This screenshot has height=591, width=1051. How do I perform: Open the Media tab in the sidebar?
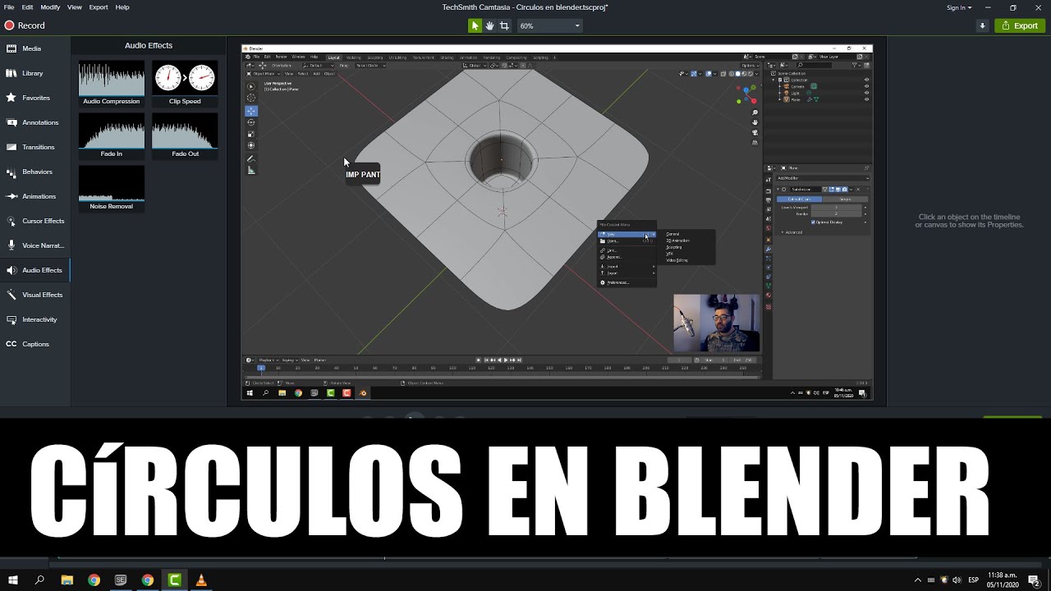point(35,48)
